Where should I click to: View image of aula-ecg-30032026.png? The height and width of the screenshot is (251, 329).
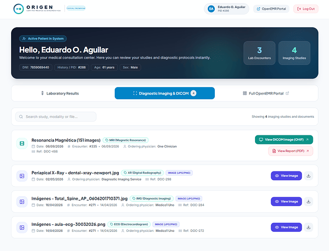click(286, 227)
